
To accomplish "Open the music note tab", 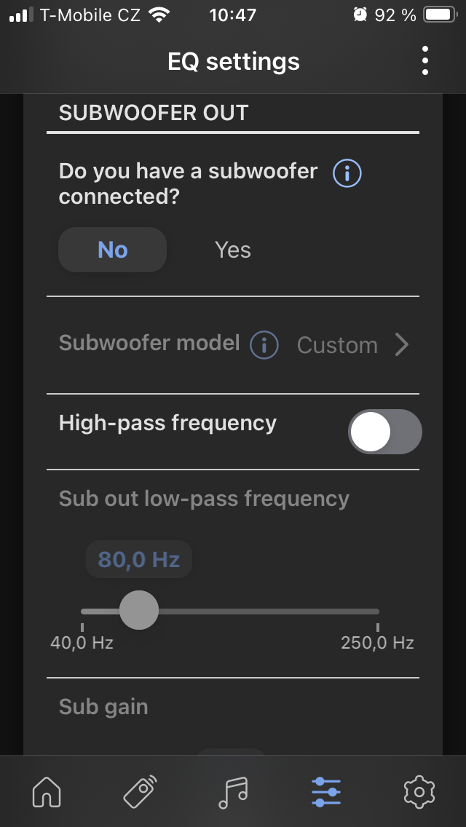I will pos(233,791).
